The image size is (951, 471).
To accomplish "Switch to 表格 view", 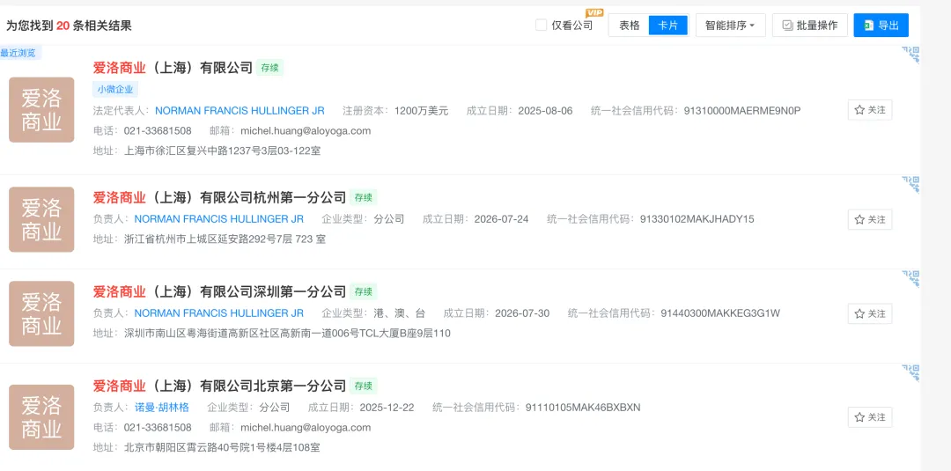I will (629, 26).
